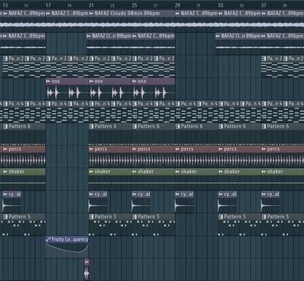This screenshot has width=304, height=281.
Task: Open clip icon of NAFAZ Clouds D#min 89bpm
Action: coord(91,14)
